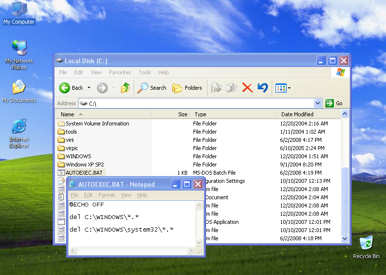Click Notepad's vertical scroll up arrow

pyautogui.click(x=199, y=205)
